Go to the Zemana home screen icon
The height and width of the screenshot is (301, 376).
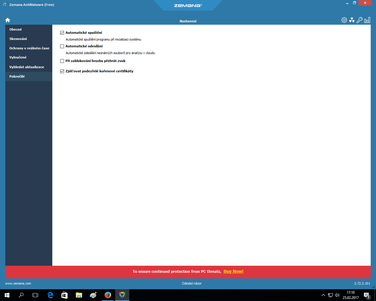coord(8,20)
